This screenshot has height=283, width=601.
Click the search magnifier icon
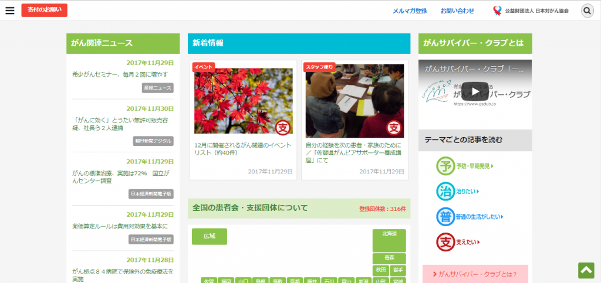coord(587,11)
